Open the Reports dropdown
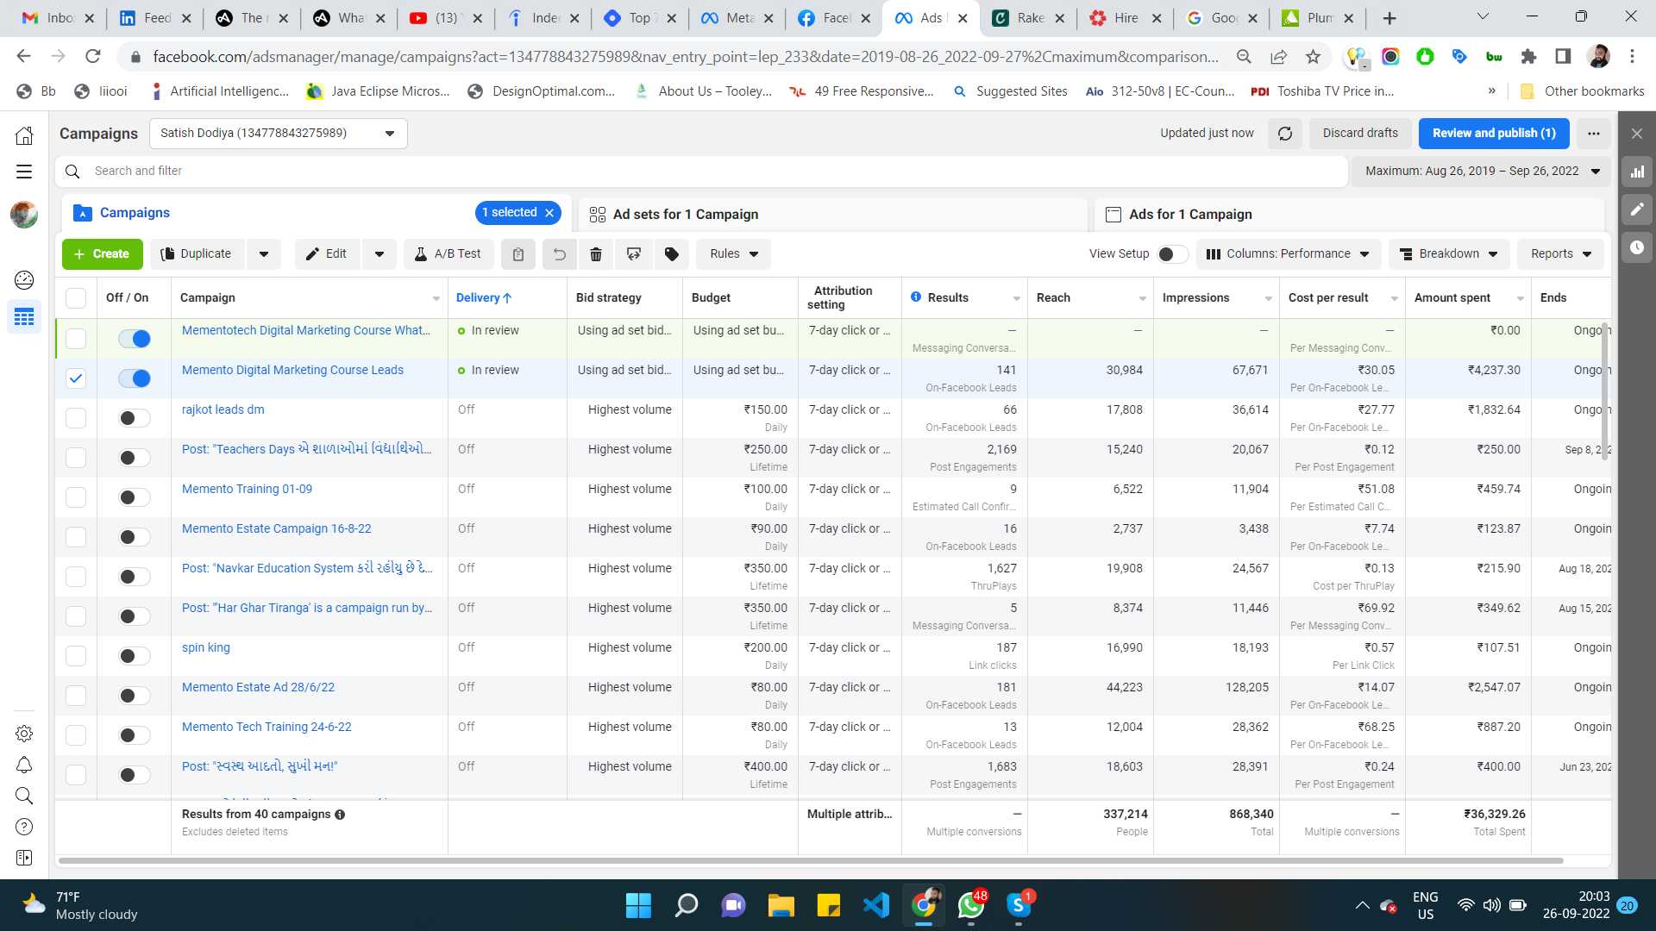 click(1560, 254)
